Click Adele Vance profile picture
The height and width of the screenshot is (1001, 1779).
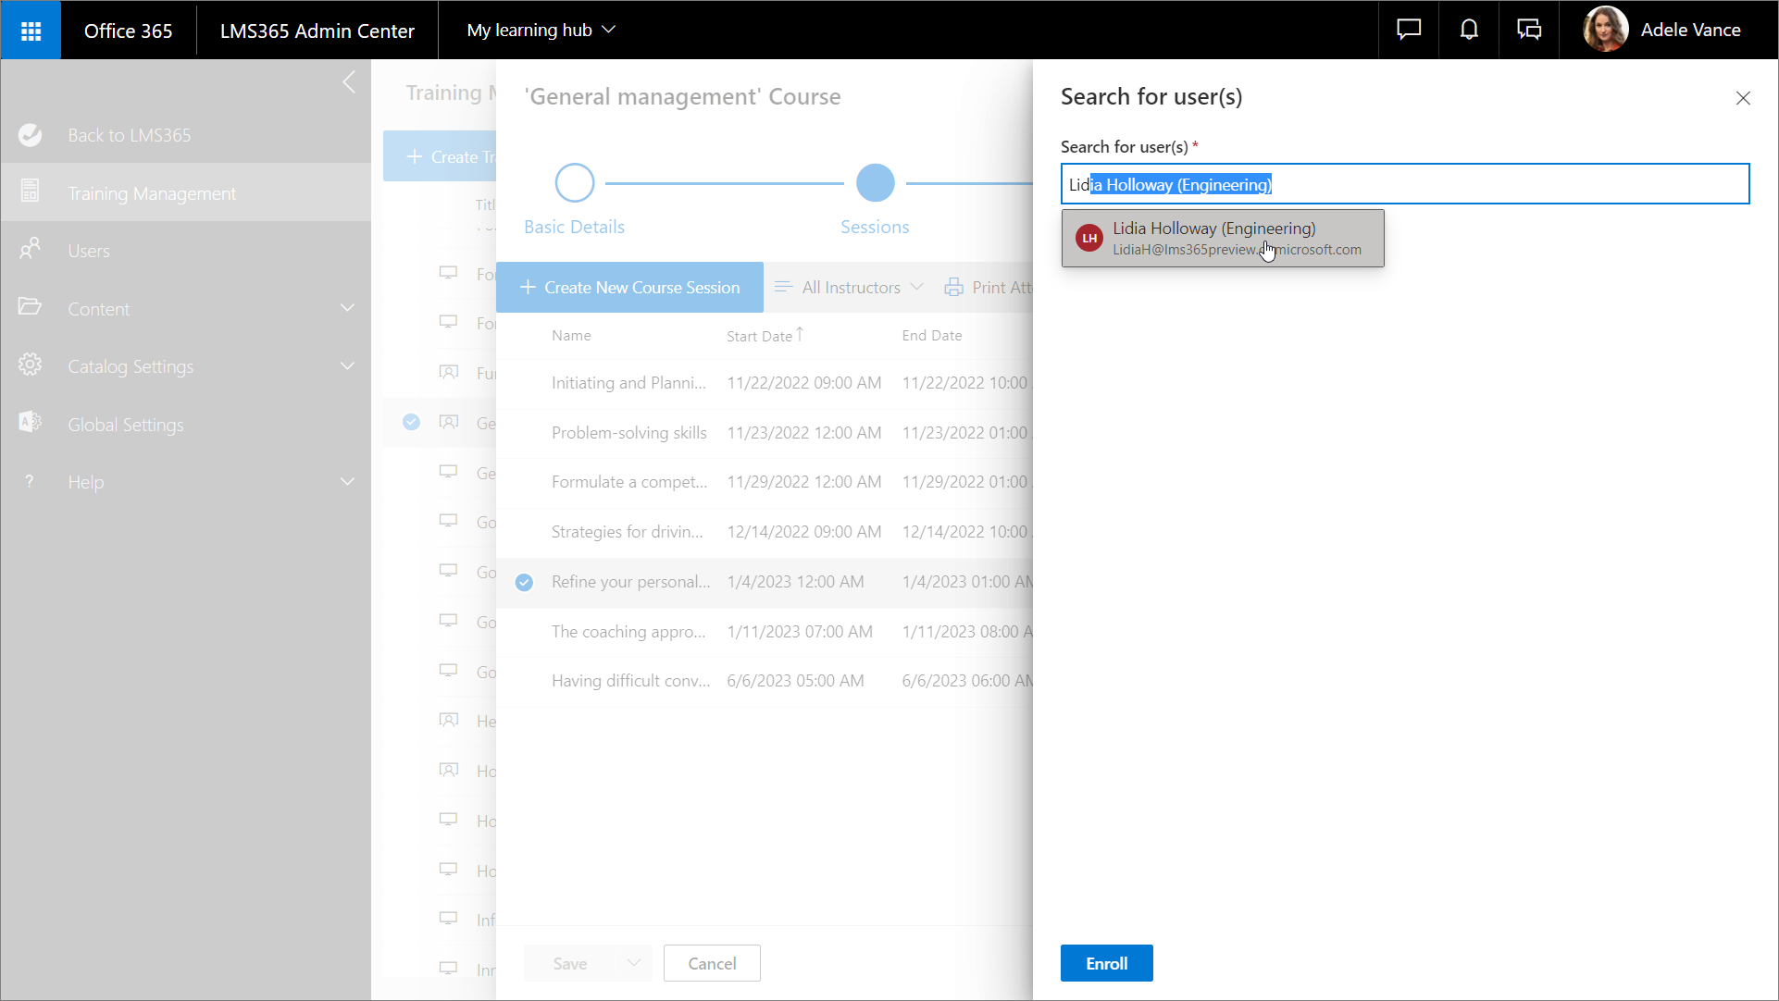[1605, 31]
